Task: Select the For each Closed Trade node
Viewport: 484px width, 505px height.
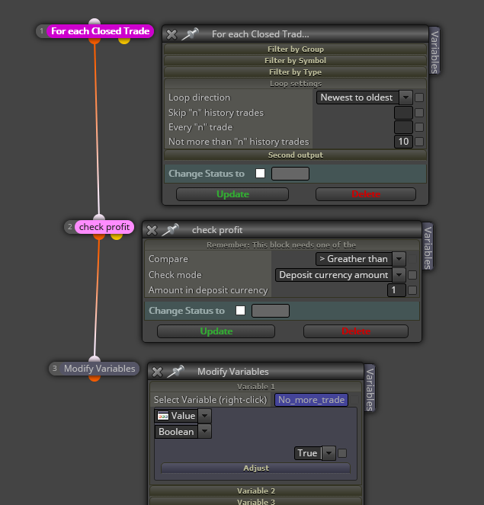Action: coord(100,31)
